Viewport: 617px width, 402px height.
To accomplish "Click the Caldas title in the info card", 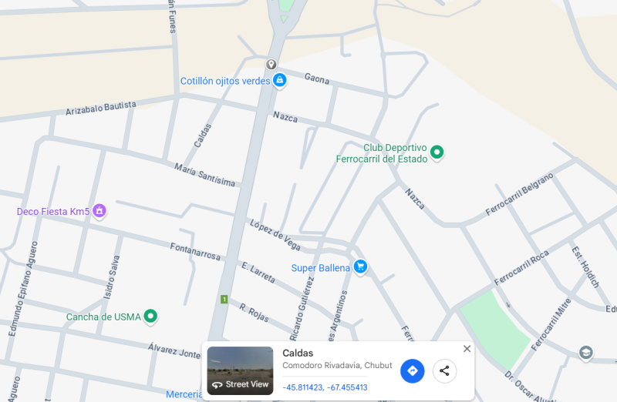I will coord(298,353).
